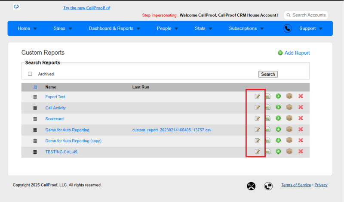The image size is (344, 202).
Task: Delete Export Test with the red X
Action: (x=301, y=96)
